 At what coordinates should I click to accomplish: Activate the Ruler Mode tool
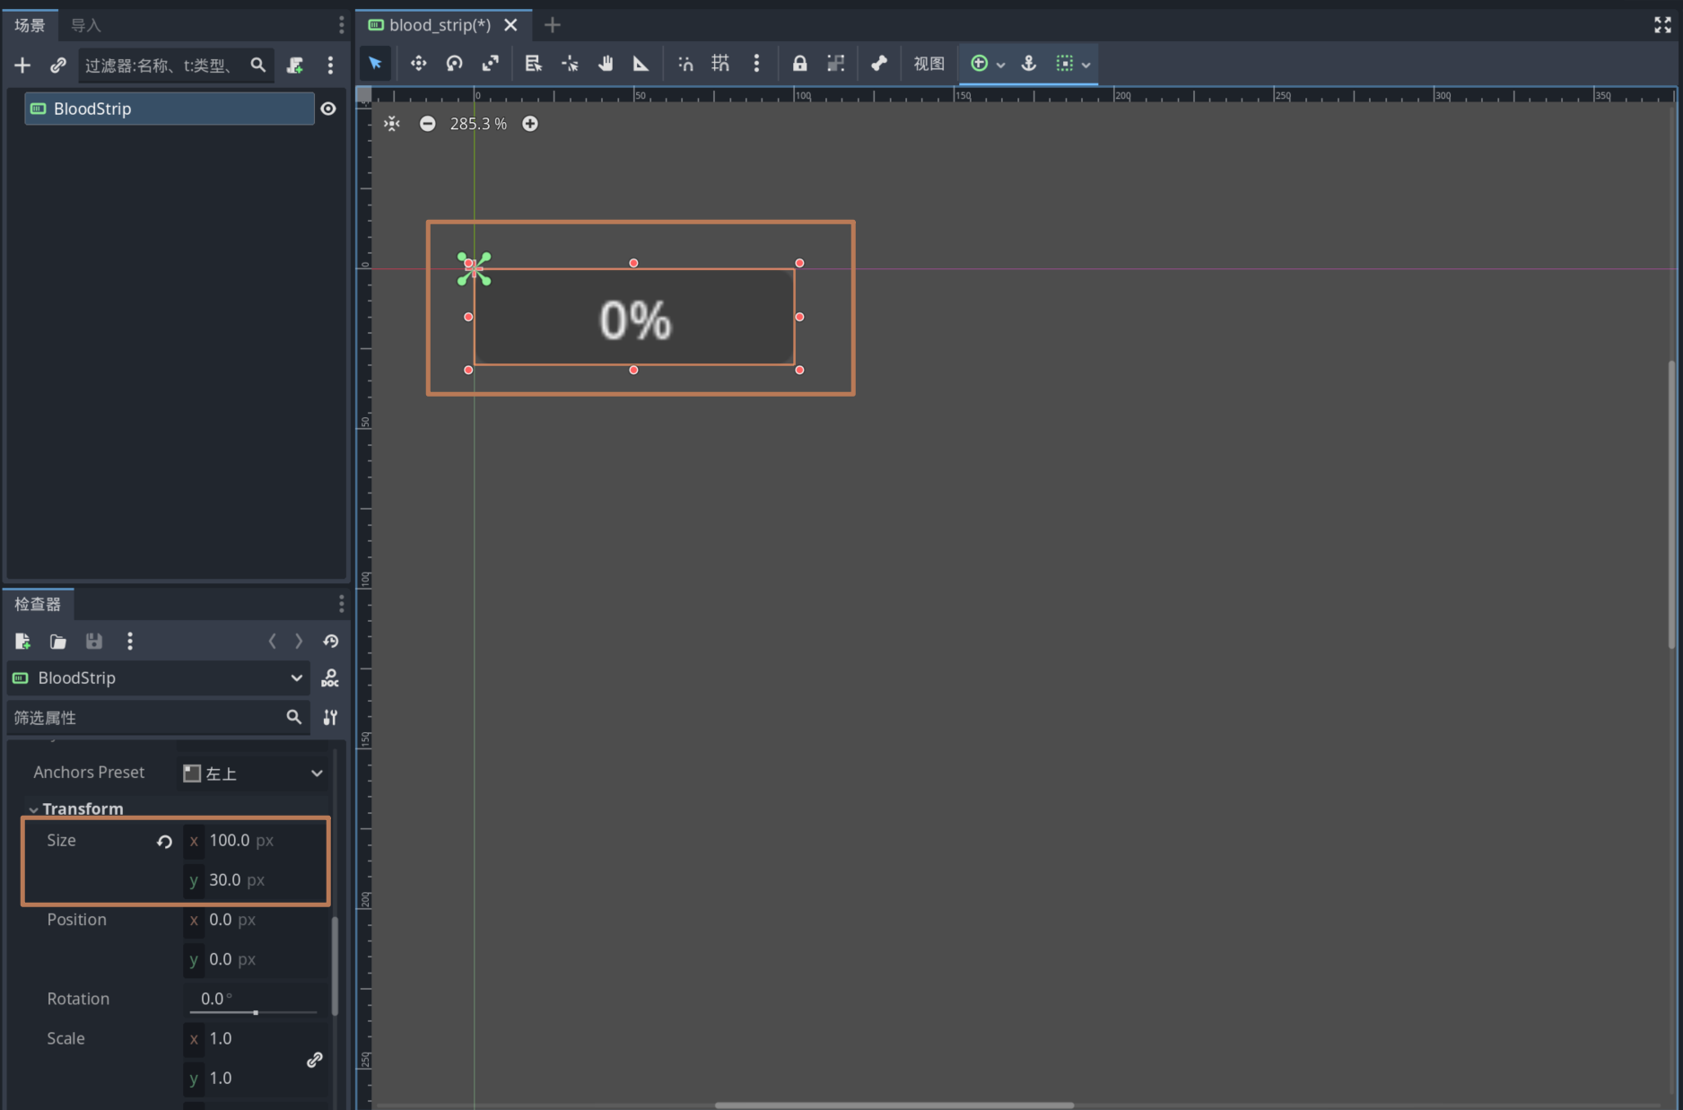point(641,64)
